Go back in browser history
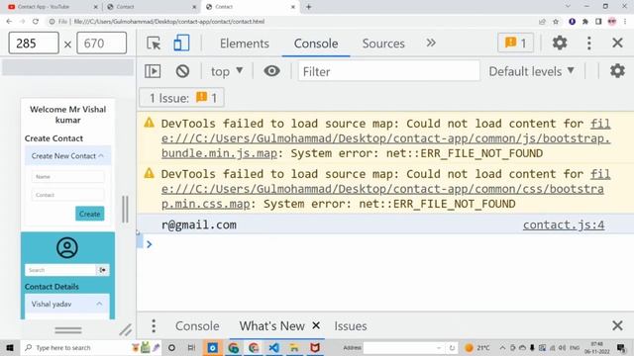 pyautogui.click(x=9, y=22)
